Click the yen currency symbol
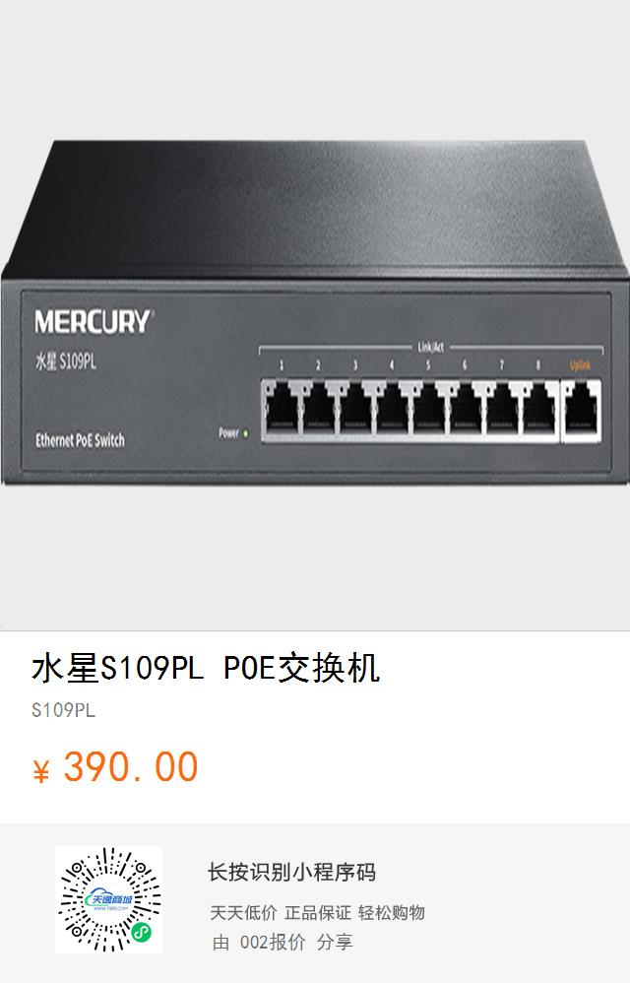The height and width of the screenshot is (983, 630). (40, 771)
